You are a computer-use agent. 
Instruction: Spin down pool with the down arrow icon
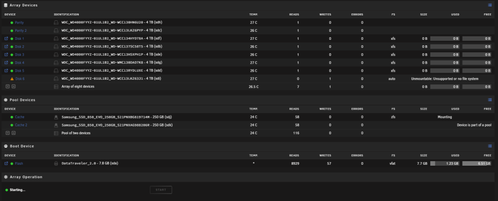(x=7, y=133)
